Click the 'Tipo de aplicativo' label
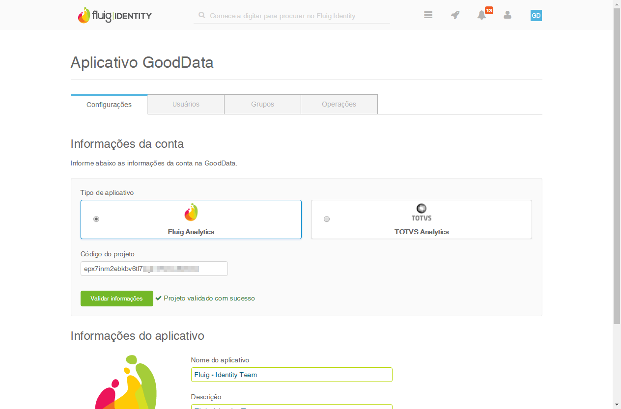The width and height of the screenshot is (621, 409). 107,192
